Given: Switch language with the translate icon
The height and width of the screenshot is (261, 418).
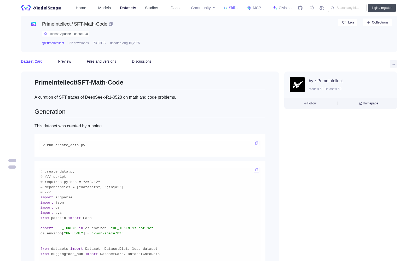Looking at the screenshot, I should [322, 8].
